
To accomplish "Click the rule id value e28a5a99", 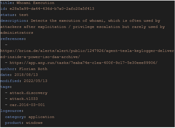I will [52, 9].
